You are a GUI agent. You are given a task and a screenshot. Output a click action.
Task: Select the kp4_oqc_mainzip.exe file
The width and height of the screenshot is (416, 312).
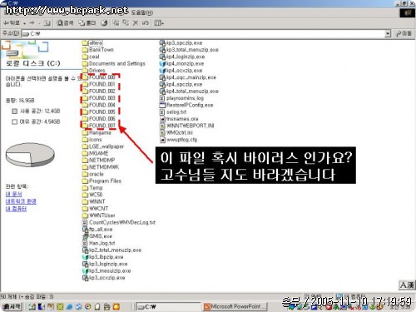[x=188, y=77]
